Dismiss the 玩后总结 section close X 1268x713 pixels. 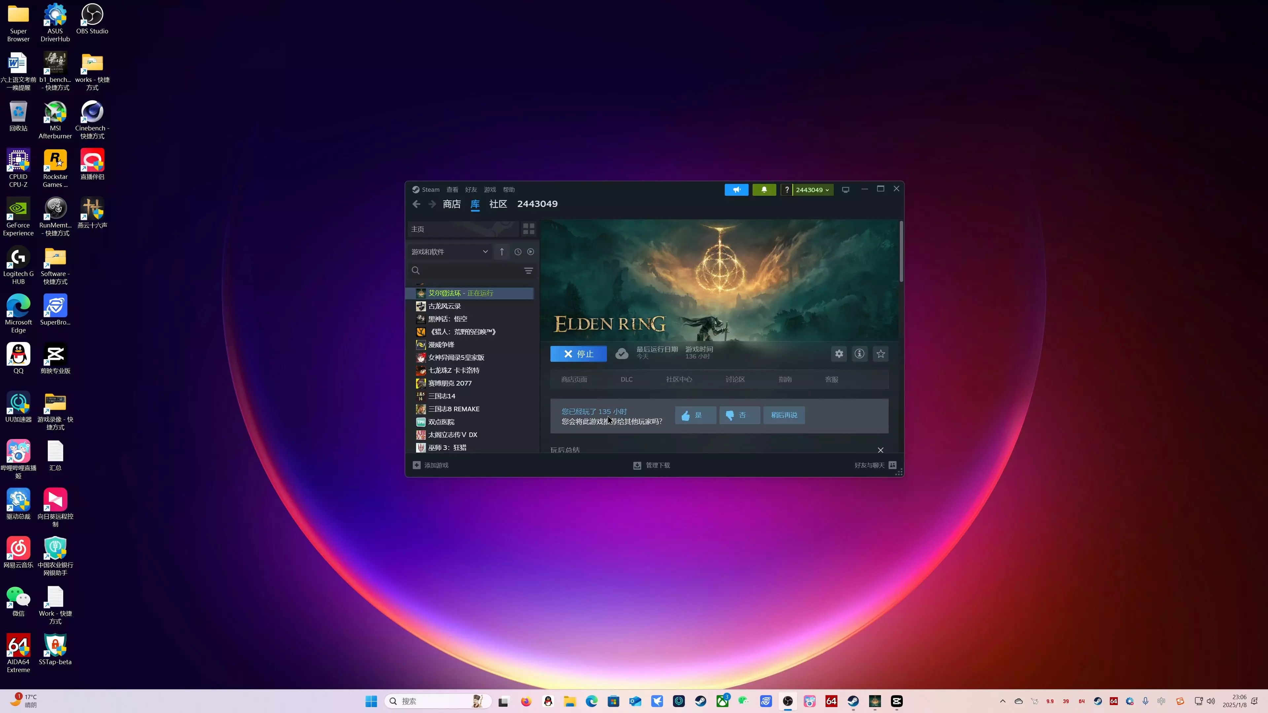(x=881, y=450)
